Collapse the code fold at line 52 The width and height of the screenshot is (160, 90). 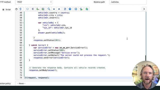(x=23, y=23)
